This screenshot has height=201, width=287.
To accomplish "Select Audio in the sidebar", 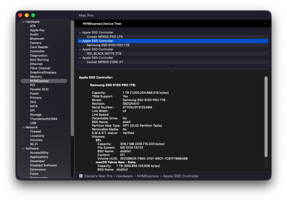I will click(34, 35).
